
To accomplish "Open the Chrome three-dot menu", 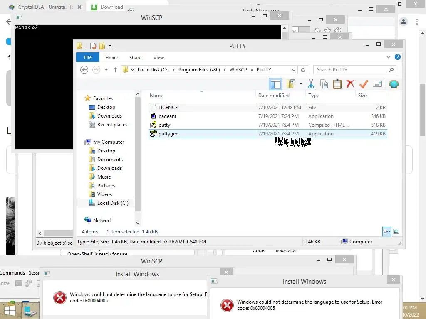I will (x=417, y=22).
